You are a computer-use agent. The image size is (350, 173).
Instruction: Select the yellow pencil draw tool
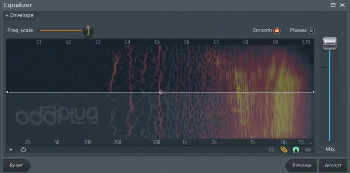(284, 150)
